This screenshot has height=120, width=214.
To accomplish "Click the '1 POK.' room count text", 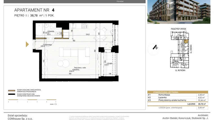I will click(50, 15).
